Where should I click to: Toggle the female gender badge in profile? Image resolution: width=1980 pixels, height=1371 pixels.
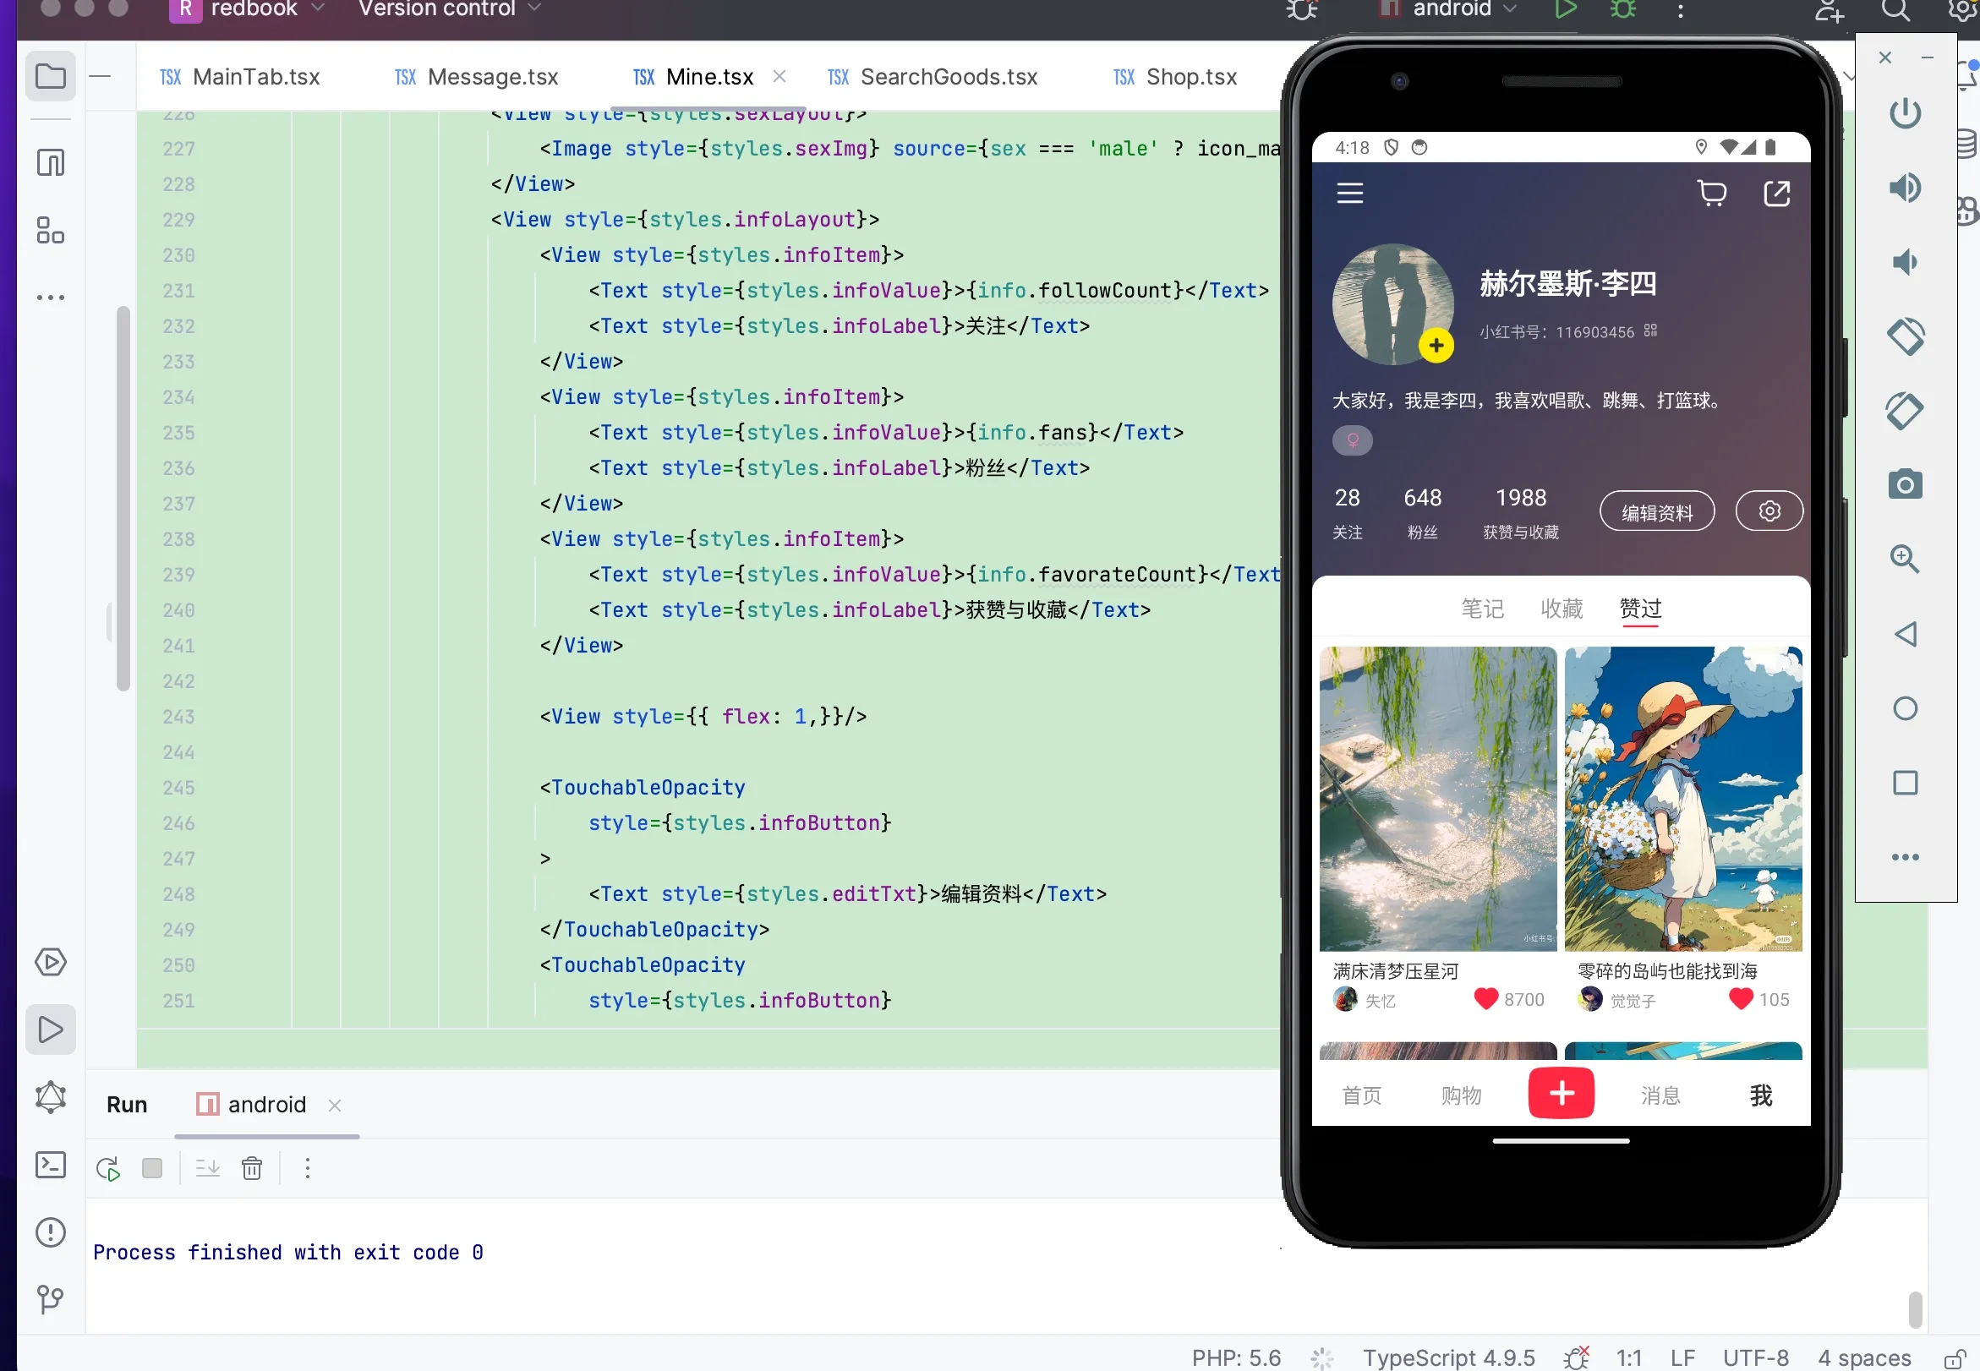[x=1352, y=440]
